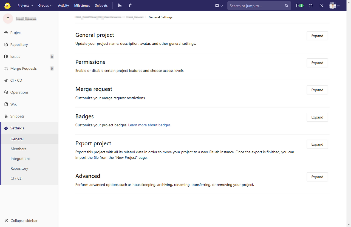Image resolution: width=351 pixels, height=227 pixels.
Task: Open Wiki from the sidebar book icon
Action: point(6,104)
